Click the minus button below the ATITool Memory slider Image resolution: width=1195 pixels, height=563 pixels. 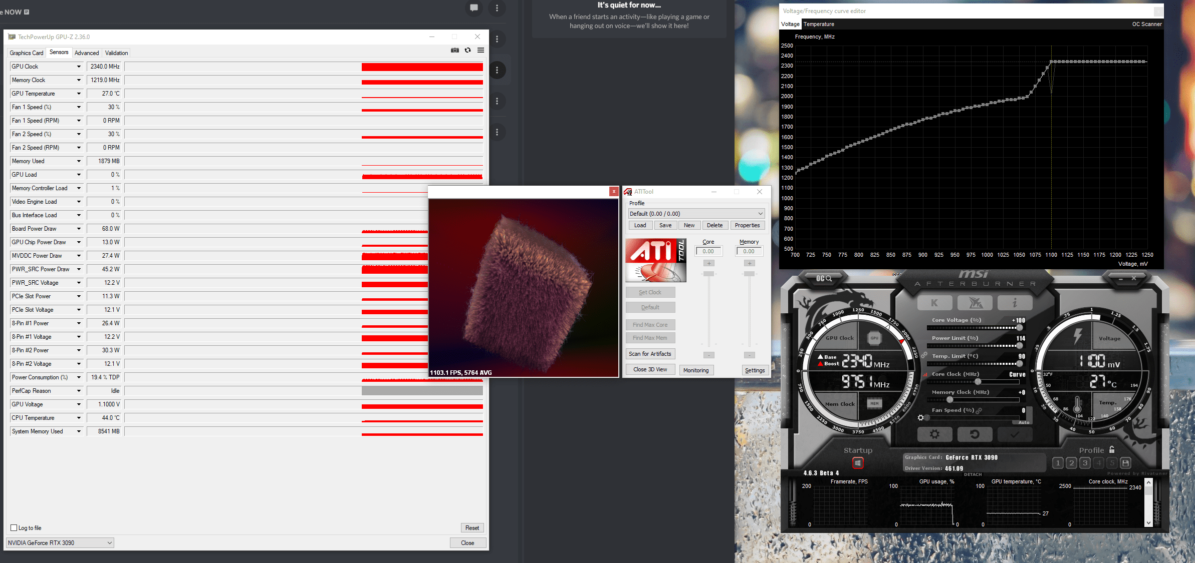pos(749,355)
